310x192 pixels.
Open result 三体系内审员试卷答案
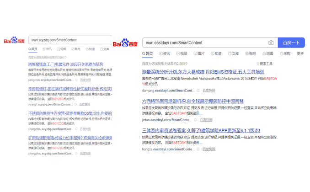click(x=201, y=130)
